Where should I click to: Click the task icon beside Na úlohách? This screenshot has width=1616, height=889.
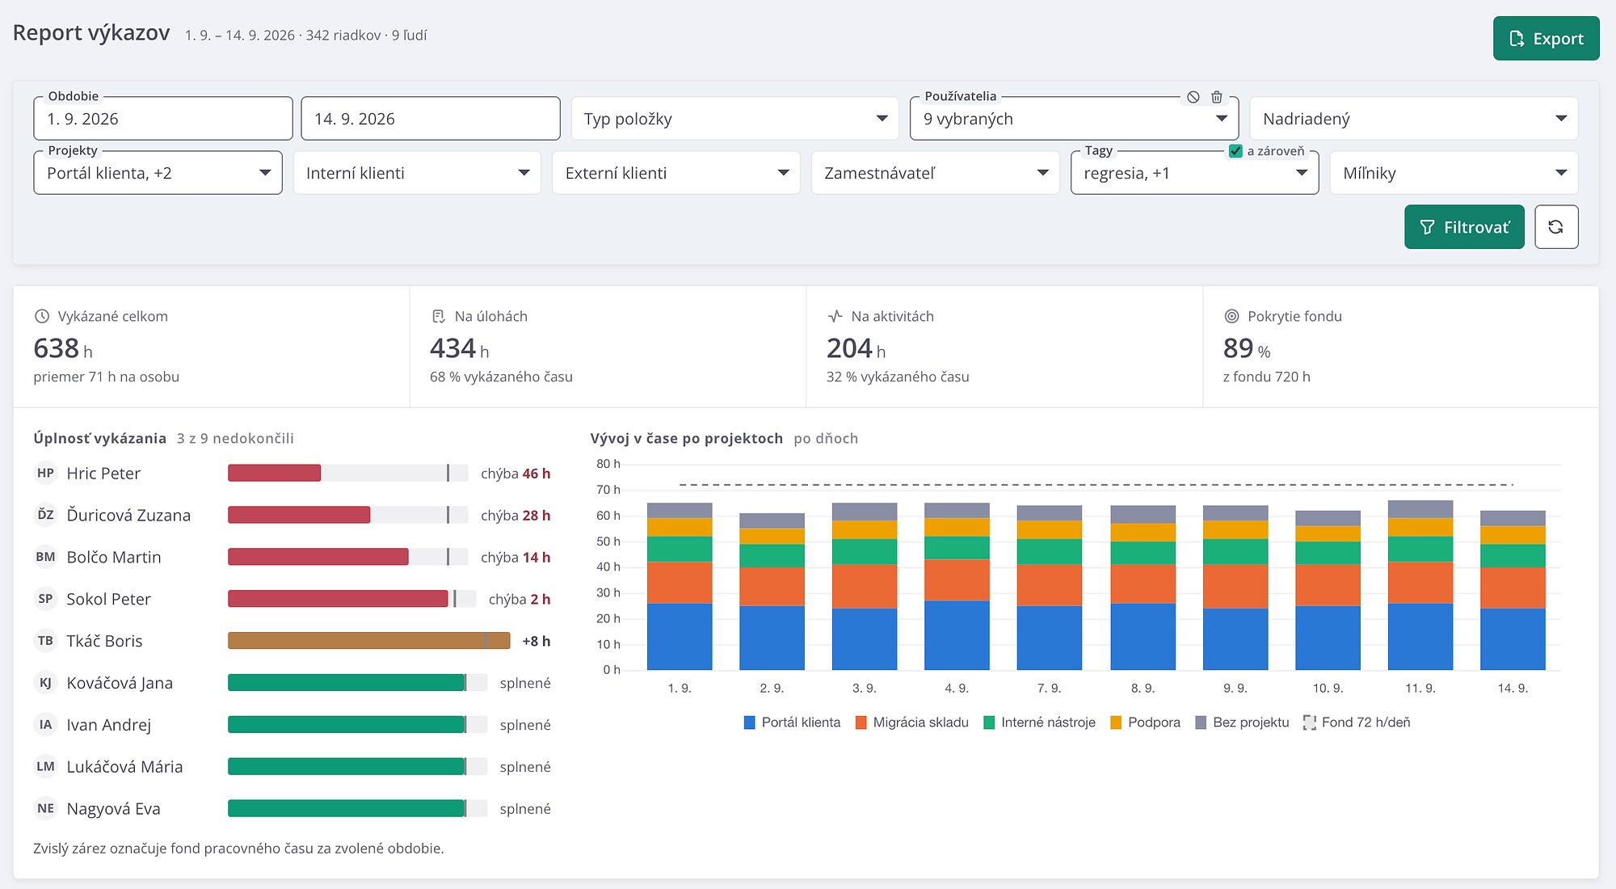[439, 317]
